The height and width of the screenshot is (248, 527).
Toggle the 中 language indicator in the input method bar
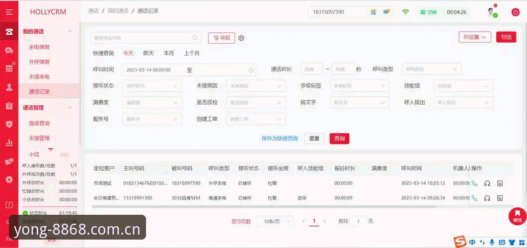(x=472, y=242)
